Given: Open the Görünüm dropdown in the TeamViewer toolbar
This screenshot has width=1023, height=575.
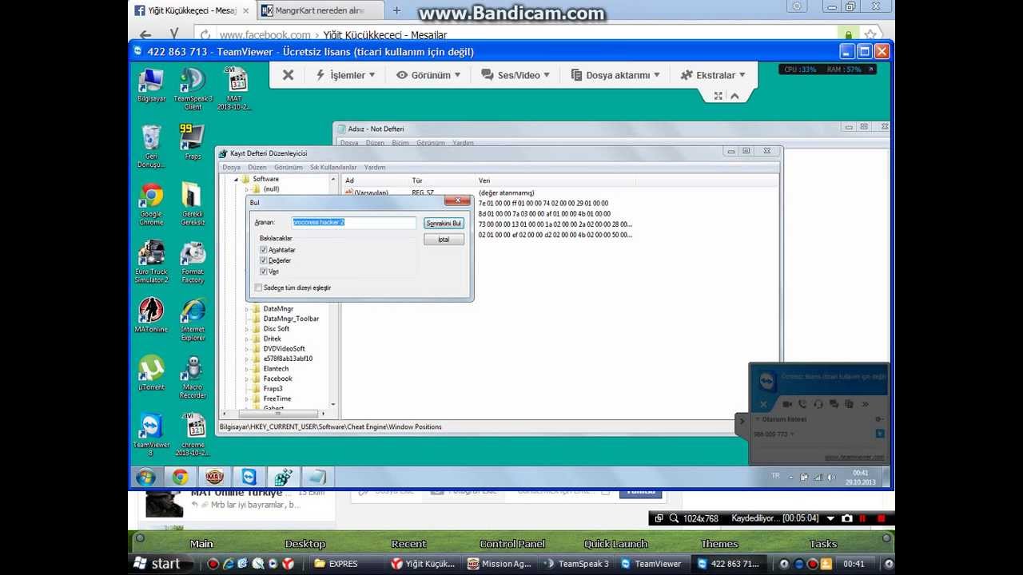Looking at the screenshot, I should pyautogui.click(x=429, y=75).
